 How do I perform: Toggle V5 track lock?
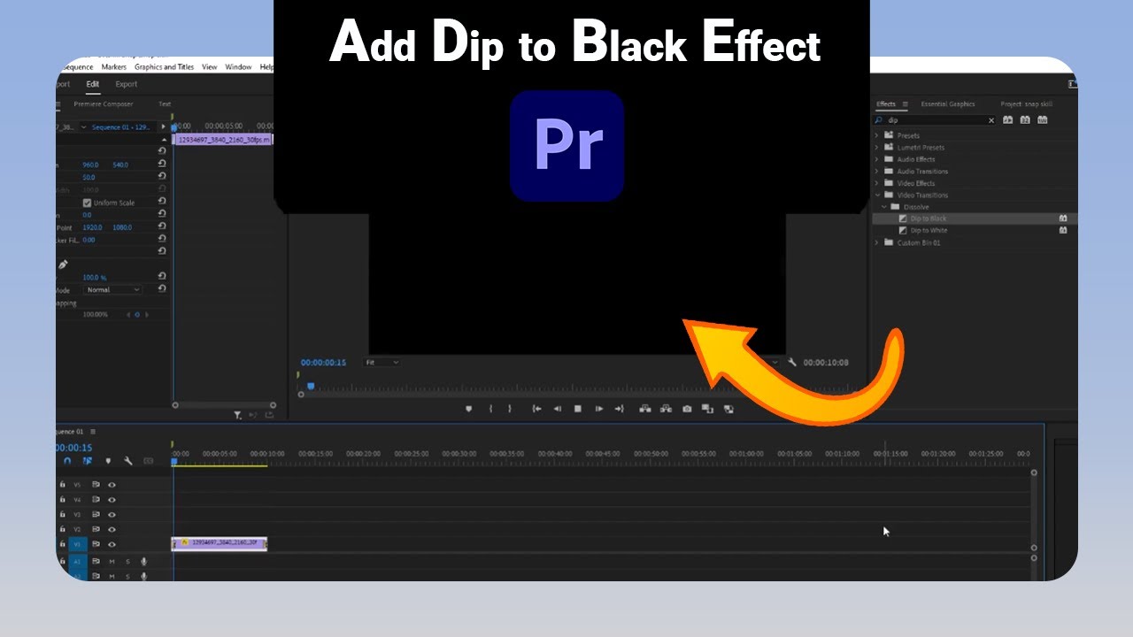[x=63, y=485]
